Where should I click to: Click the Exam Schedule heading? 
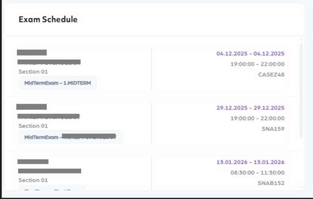pos(48,19)
